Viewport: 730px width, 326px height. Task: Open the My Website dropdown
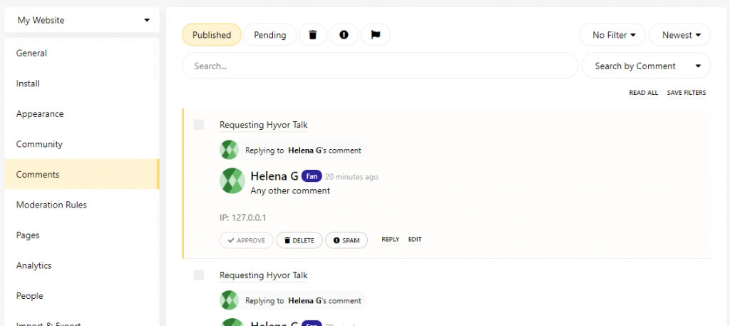(82, 20)
